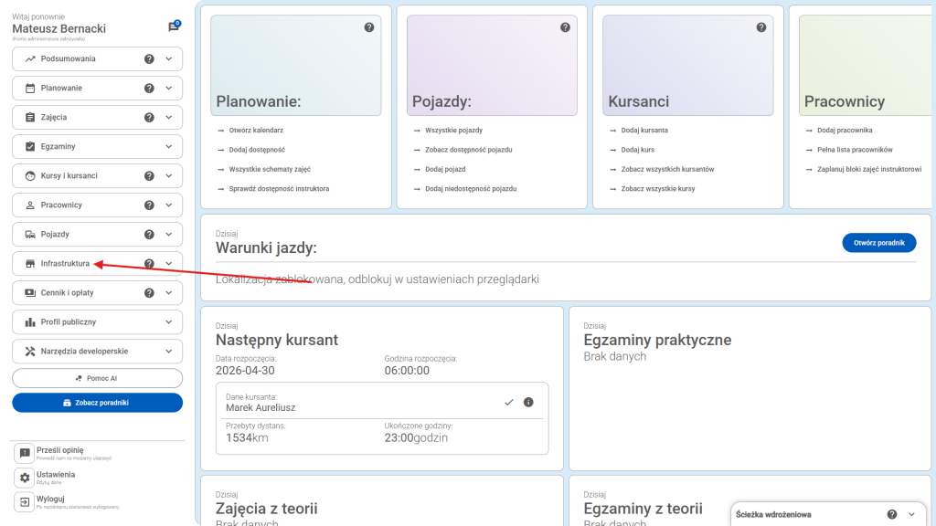Click Wyloguj to log out
Viewport: 936px width, 526px height.
point(49,500)
